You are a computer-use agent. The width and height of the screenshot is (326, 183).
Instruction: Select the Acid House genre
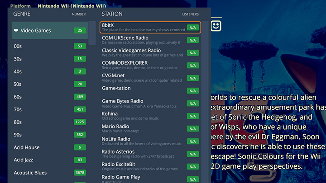(x=50, y=147)
